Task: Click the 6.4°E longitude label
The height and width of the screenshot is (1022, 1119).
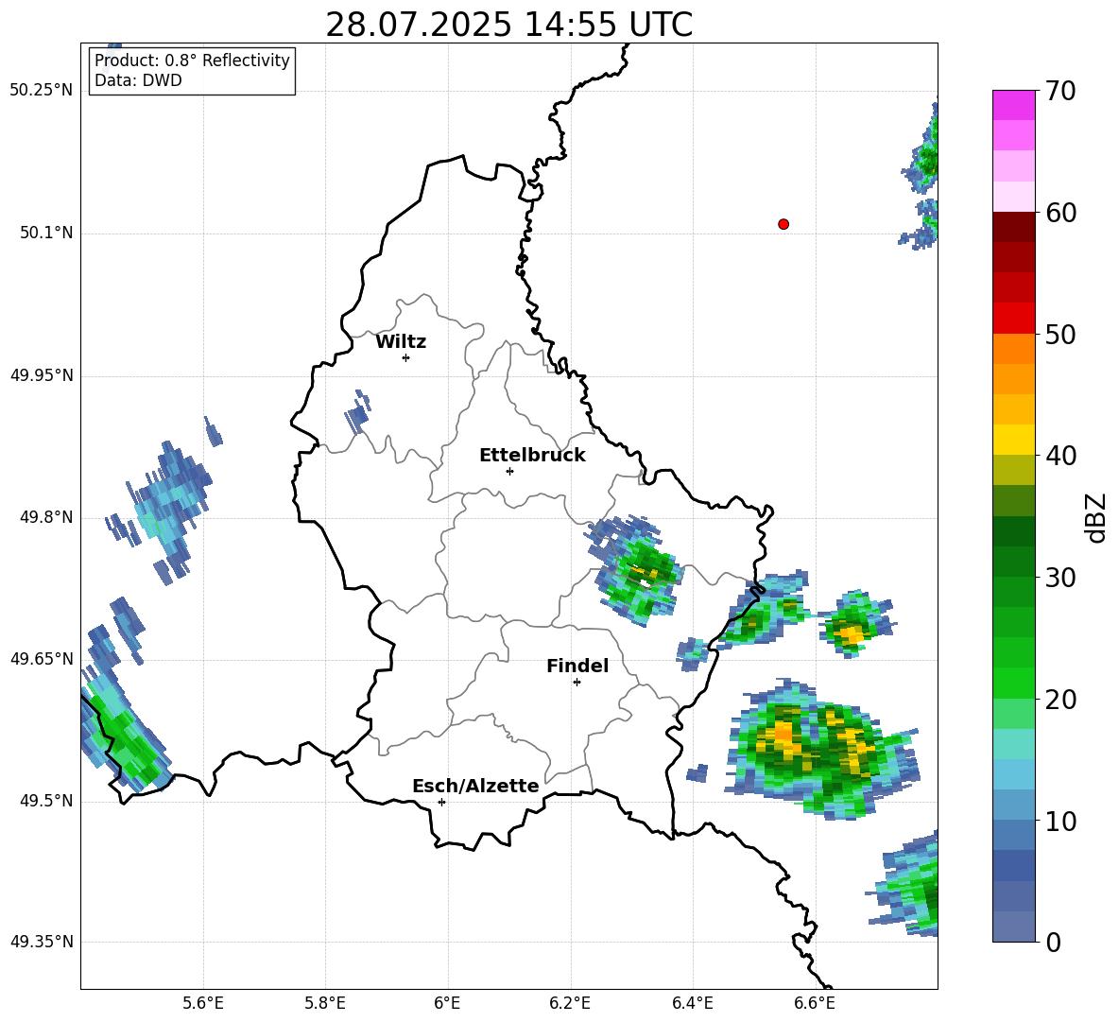Action: tap(692, 1003)
